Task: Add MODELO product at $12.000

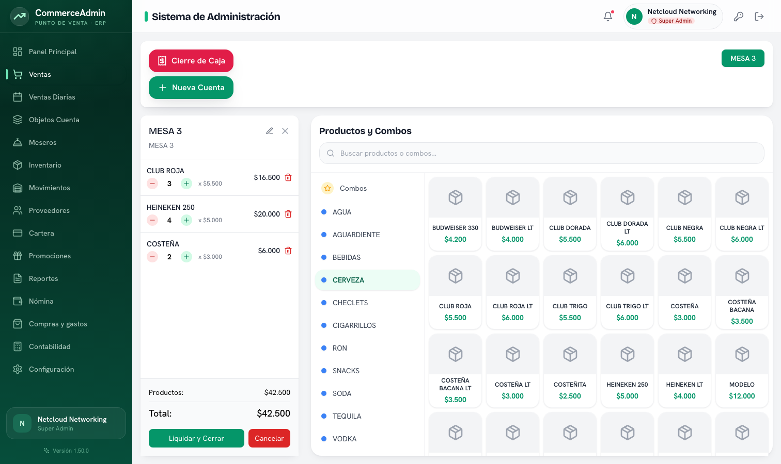Action: tap(742, 371)
